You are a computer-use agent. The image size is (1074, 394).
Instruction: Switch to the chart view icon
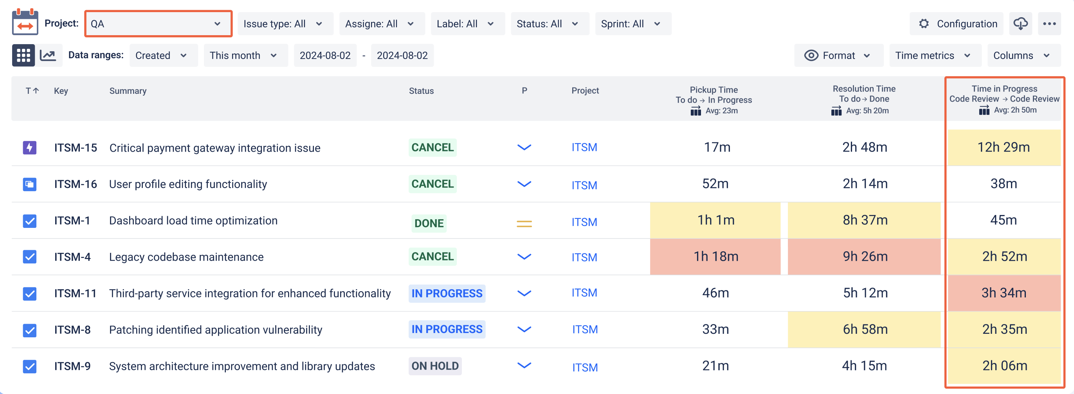point(48,56)
